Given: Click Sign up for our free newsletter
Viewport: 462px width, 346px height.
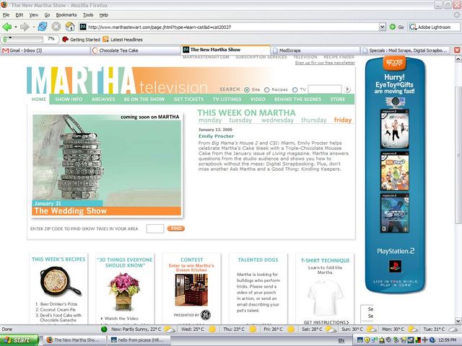Looking at the screenshot, I should tap(325, 63).
